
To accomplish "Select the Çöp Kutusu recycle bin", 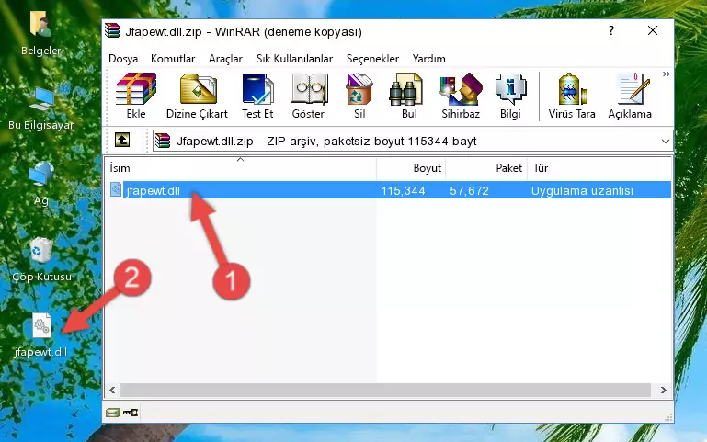I will [x=41, y=259].
